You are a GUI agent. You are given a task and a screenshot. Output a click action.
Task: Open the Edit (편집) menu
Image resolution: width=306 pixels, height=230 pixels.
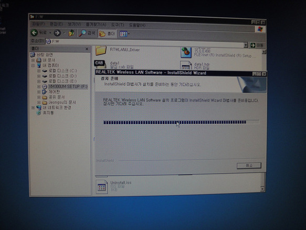pyautogui.click(x=56, y=24)
